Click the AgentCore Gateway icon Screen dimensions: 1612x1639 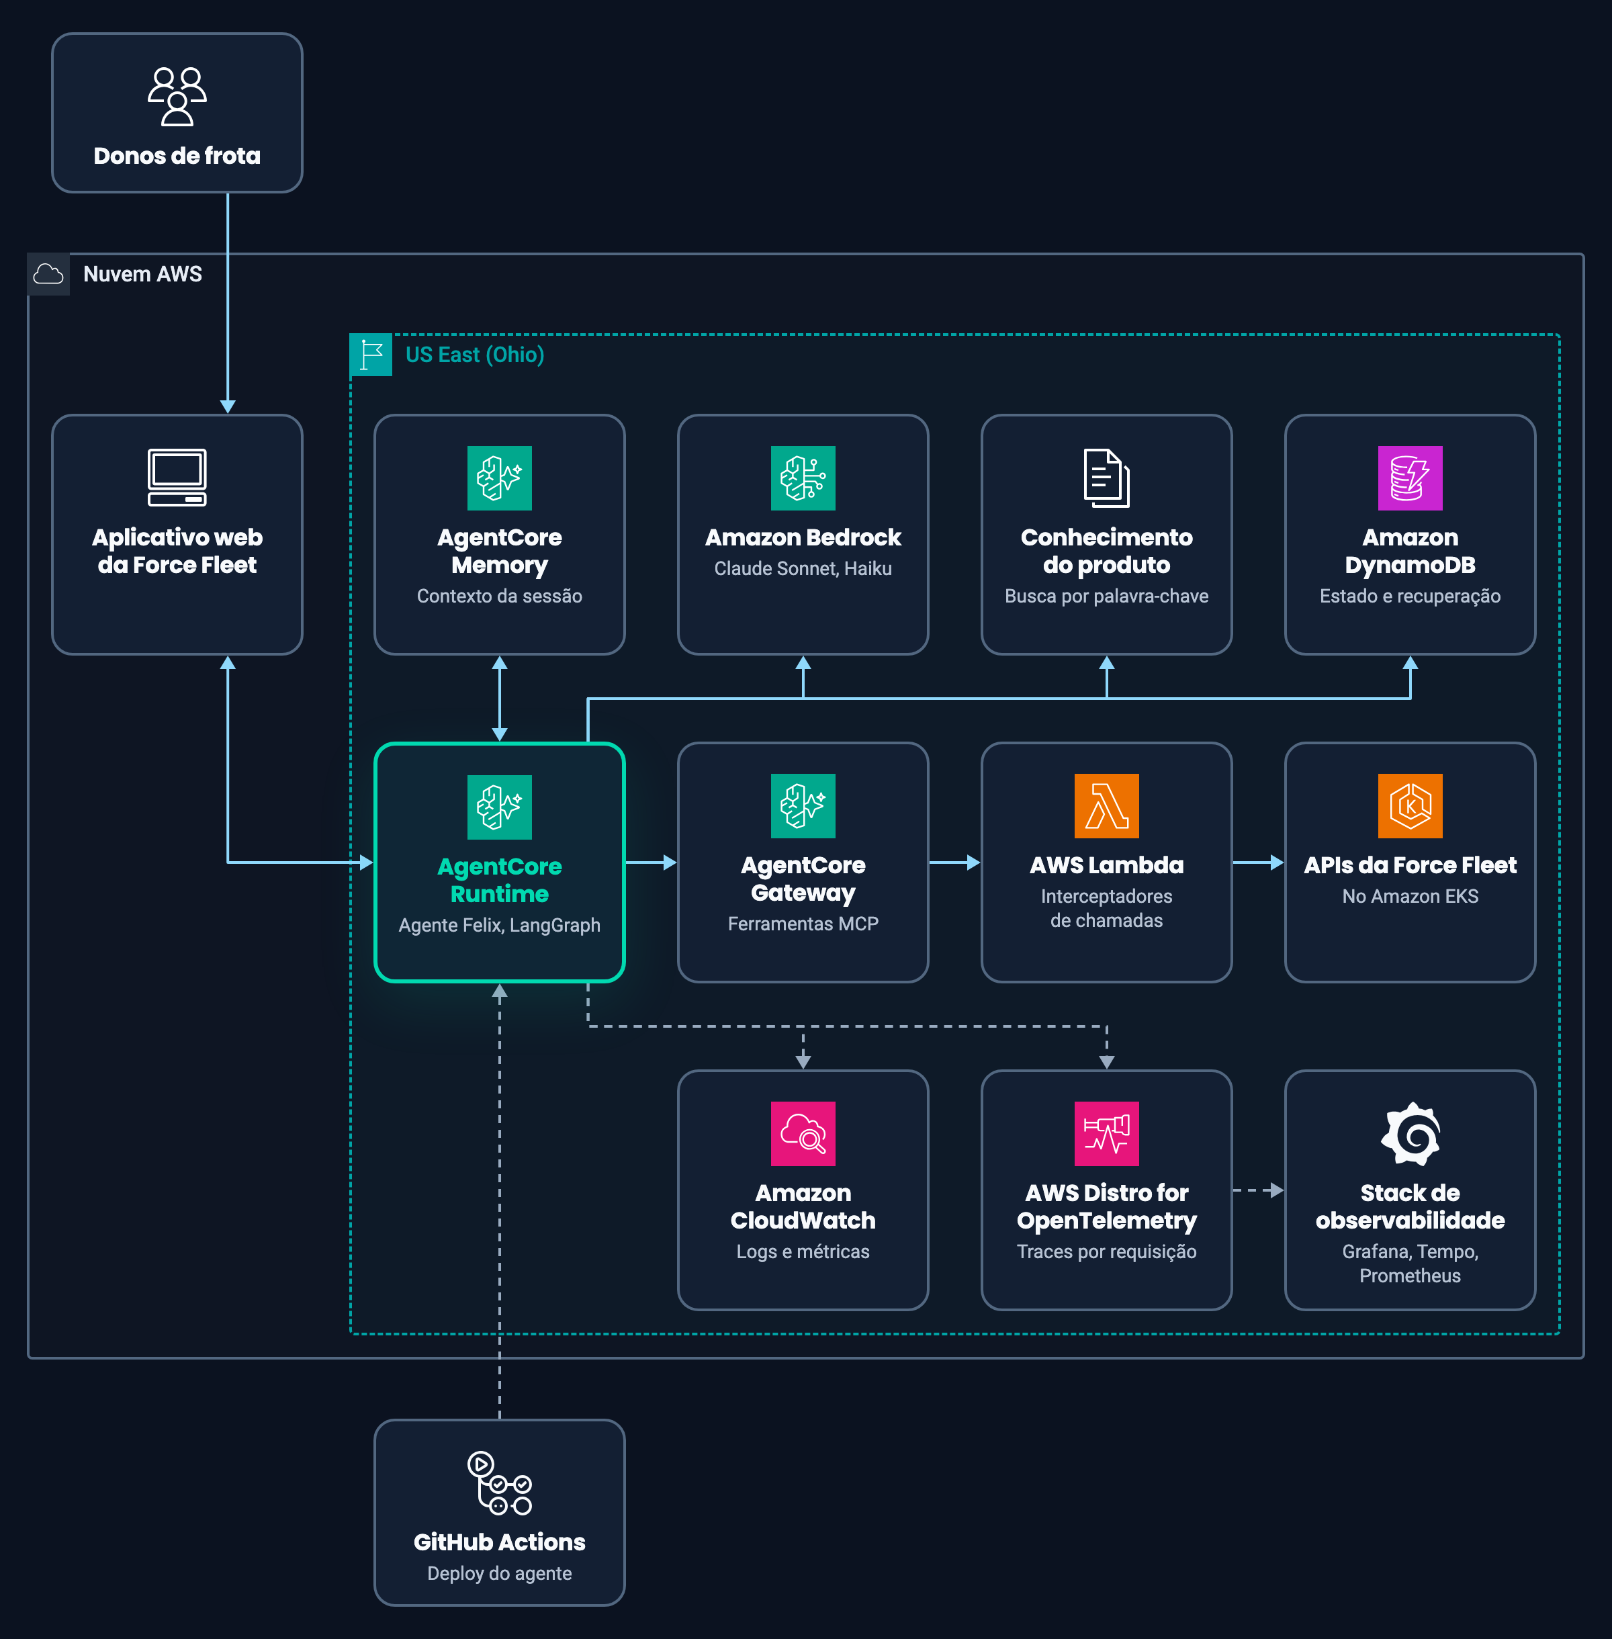[x=803, y=805]
